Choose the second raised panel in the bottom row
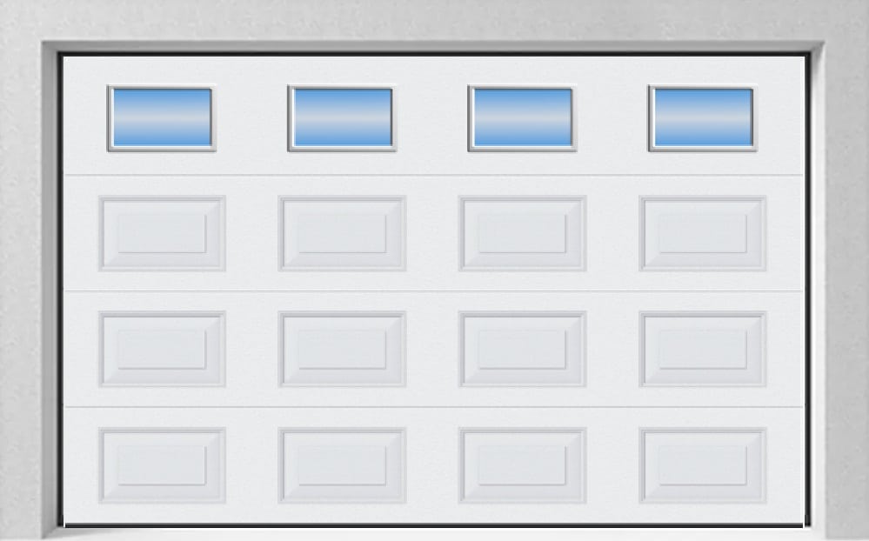The width and height of the screenshot is (869, 541). pos(342,465)
